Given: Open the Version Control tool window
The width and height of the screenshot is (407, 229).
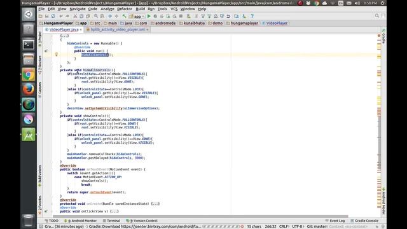Looking at the screenshot, I should 142,221.
